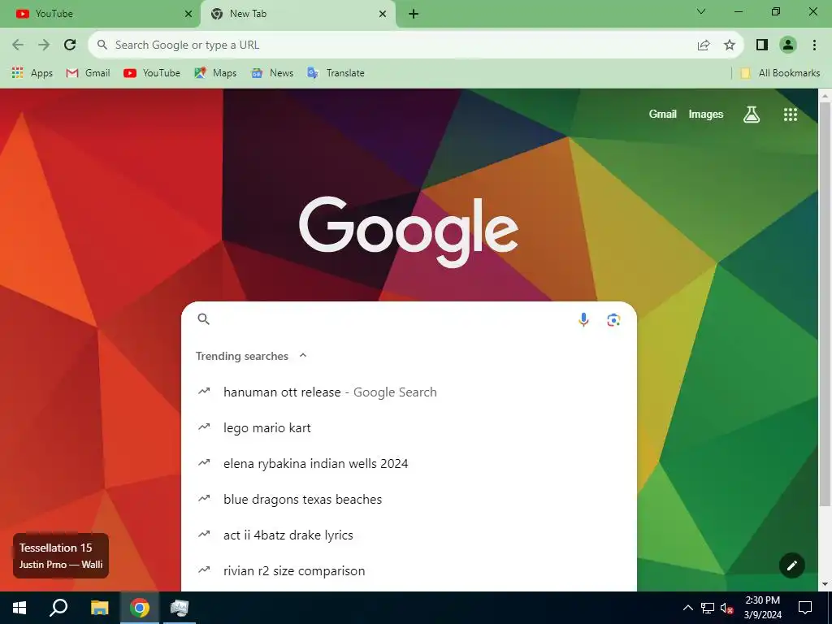Open Chrome's three-dot menu
This screenshot has width=832, height=624.
pos(814,45)
